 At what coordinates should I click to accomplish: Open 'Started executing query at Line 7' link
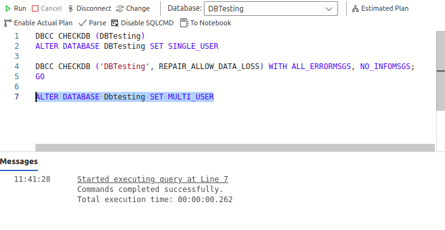153,179
